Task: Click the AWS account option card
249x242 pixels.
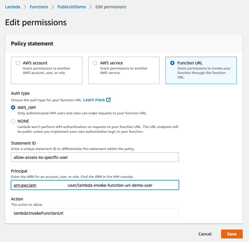Action: click(x=47, y=70)
